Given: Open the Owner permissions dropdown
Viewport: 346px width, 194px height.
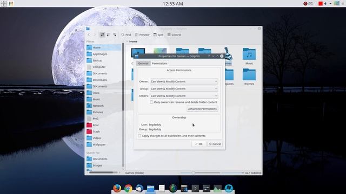Looking at the screenshot, I should [x=184, y=81].
